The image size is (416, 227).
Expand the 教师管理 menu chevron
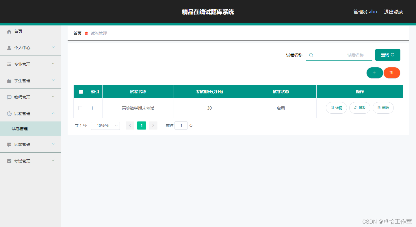tap(53, 96)
